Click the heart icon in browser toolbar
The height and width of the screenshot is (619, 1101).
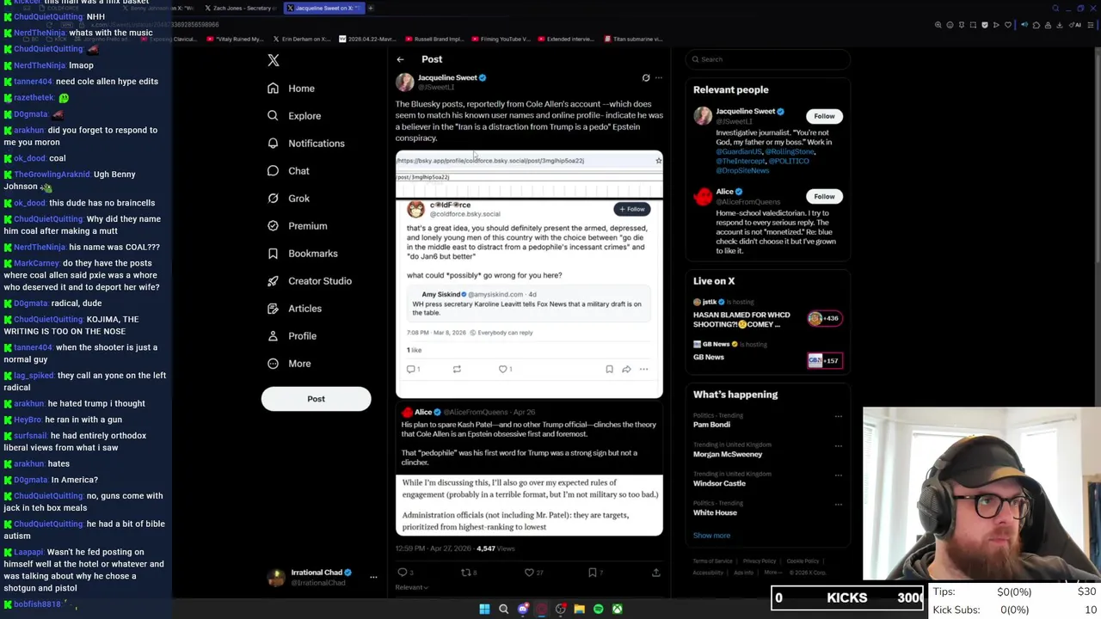click(1009, 25)
